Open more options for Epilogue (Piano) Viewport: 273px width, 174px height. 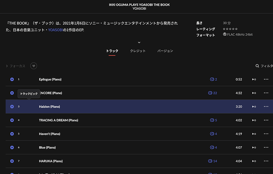[266, 79]
